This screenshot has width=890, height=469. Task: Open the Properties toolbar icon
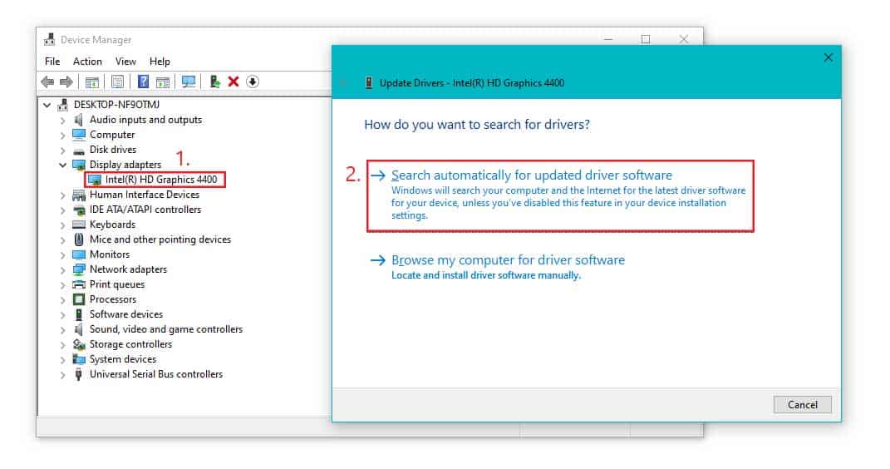point(117,81)
